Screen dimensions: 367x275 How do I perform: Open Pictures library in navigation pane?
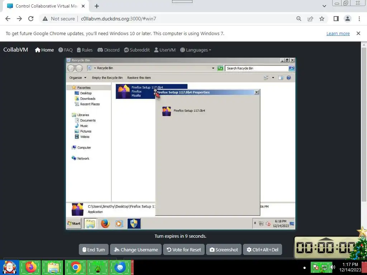tap(86, 131)
